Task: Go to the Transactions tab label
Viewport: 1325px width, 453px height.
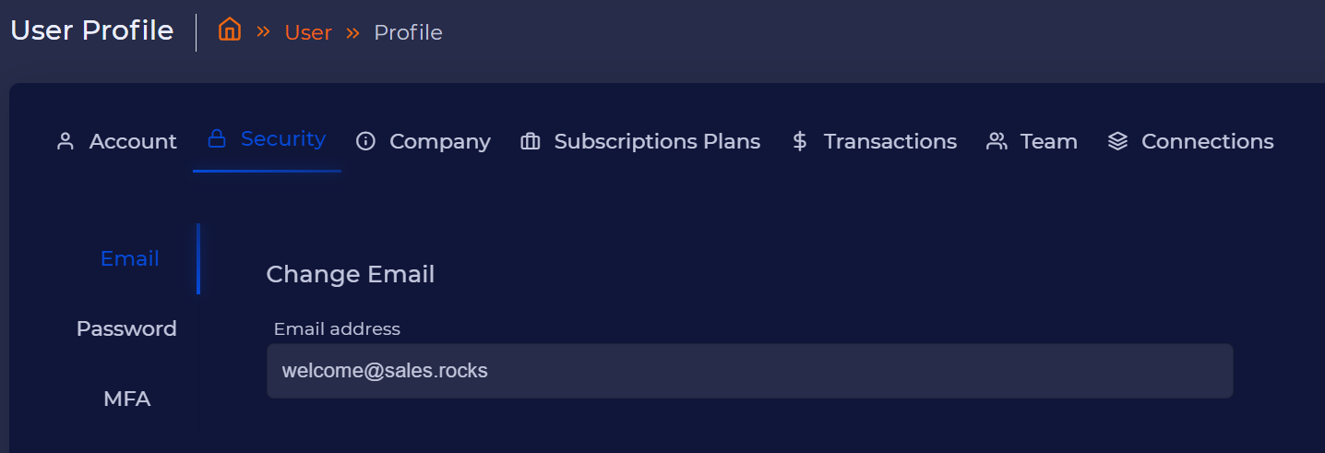Action: 889,141
